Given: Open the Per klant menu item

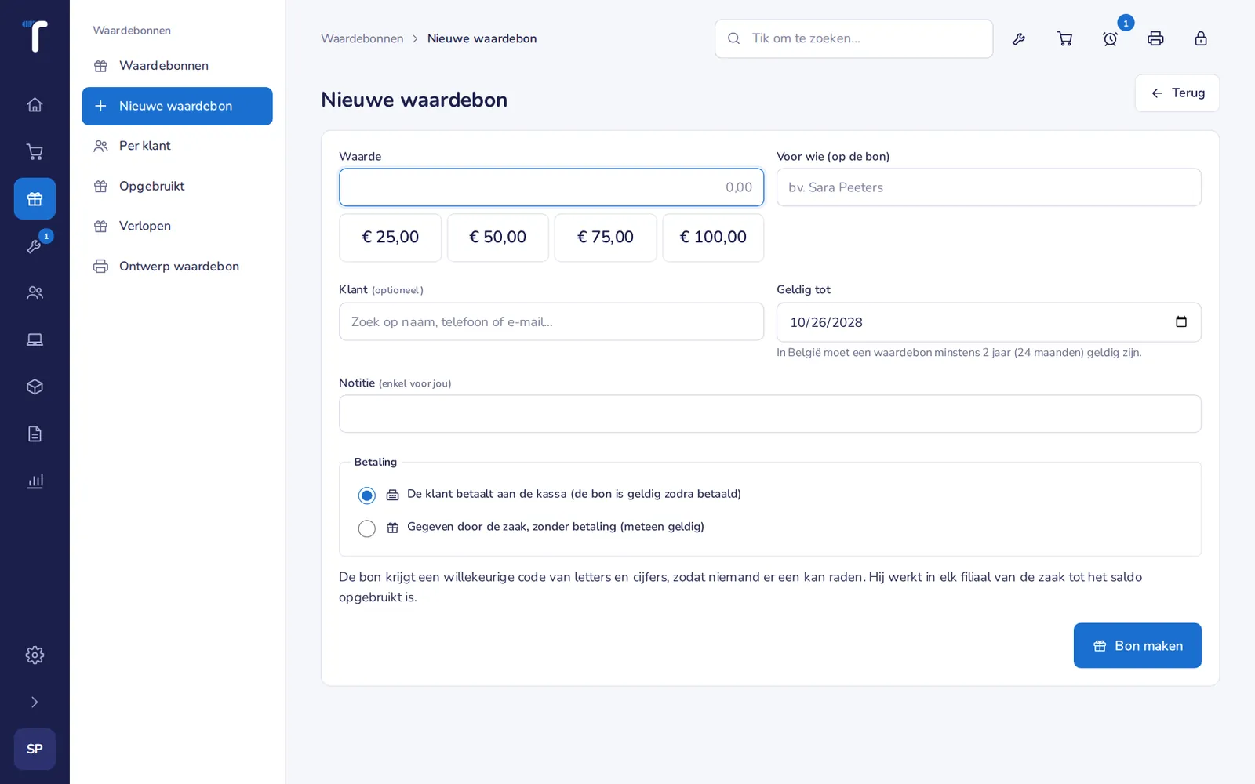Looking at the screenshot, I should [177, 146].
